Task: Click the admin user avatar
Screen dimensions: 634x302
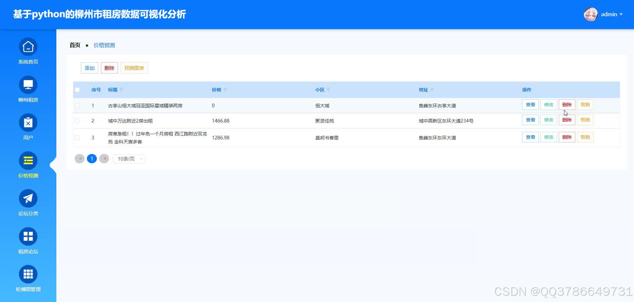Action: 590,14
